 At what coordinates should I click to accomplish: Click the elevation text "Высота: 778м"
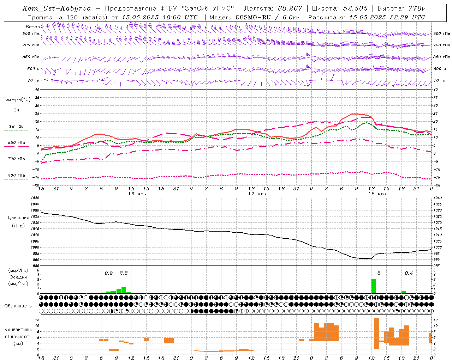(402, 8)
